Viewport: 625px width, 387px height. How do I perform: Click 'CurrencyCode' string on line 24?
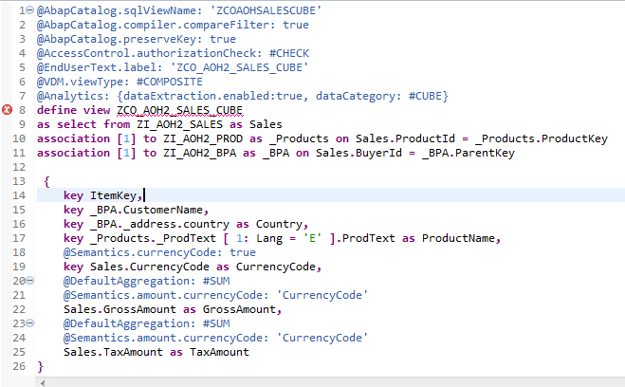[x=322, y=338]
